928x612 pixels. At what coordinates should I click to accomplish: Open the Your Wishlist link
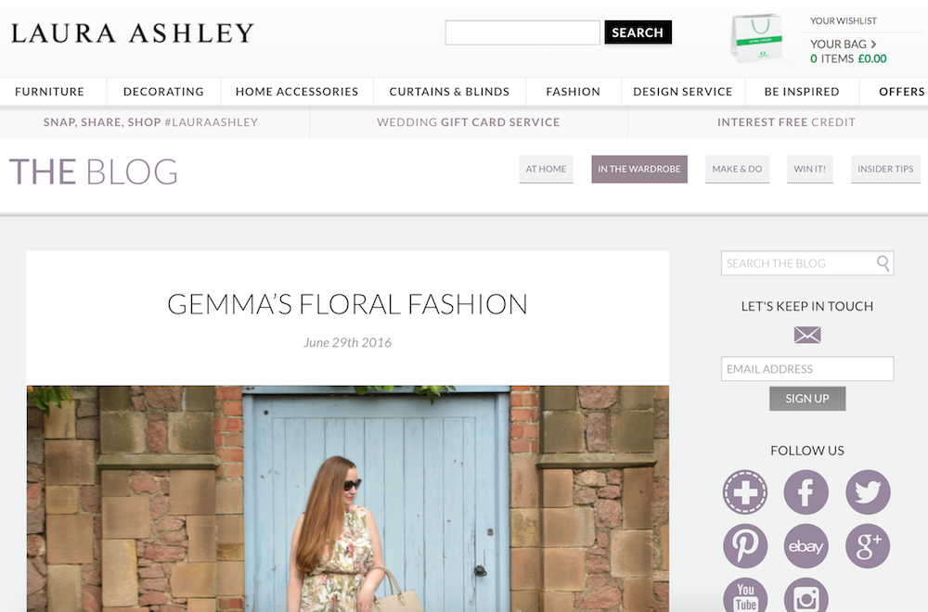click(844, 20)
